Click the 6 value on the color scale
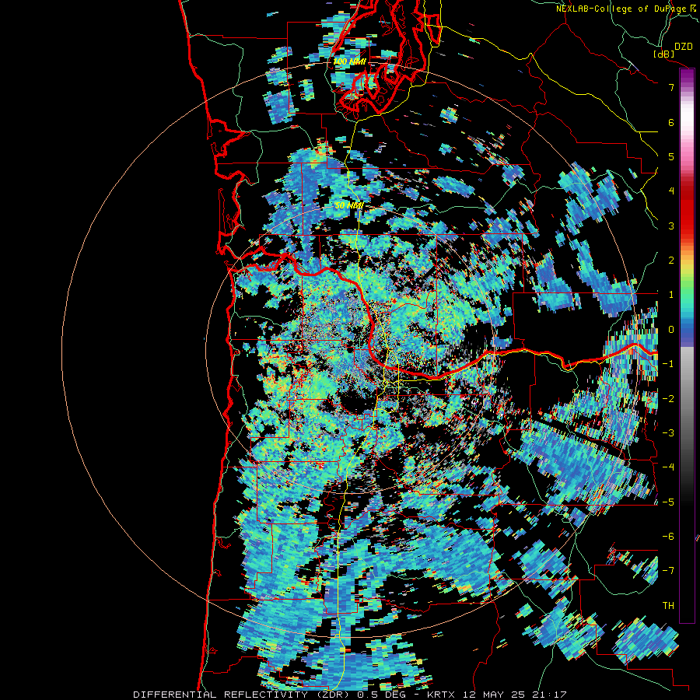This screenshot has width=700, height=700. coord(671,122)
